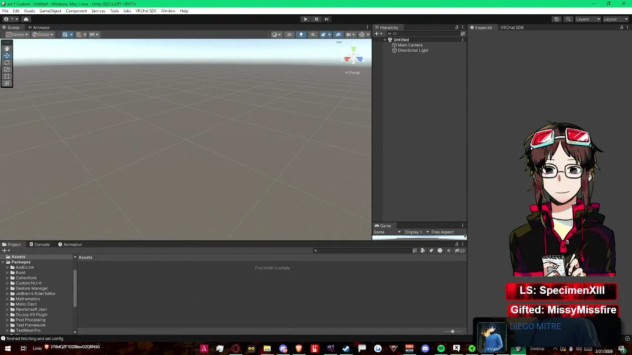632x355 pixels.
Task: Select the Move tool in scene toolbar
Action: point(7,56)
